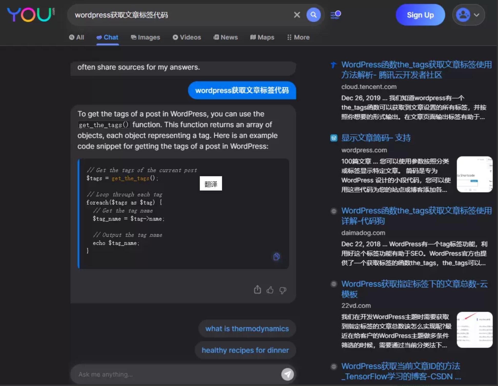Image resolution: width=498 pixels, height=386 pixels.
Task: Choose the 'healthy recipes for dinner' suggestion
Action: tap(245, 350)
